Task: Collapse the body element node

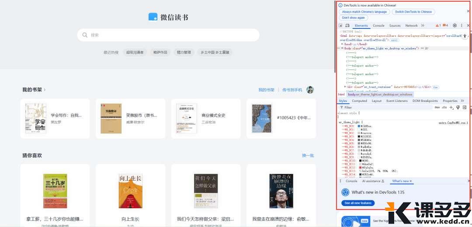Action: (342, 48)
